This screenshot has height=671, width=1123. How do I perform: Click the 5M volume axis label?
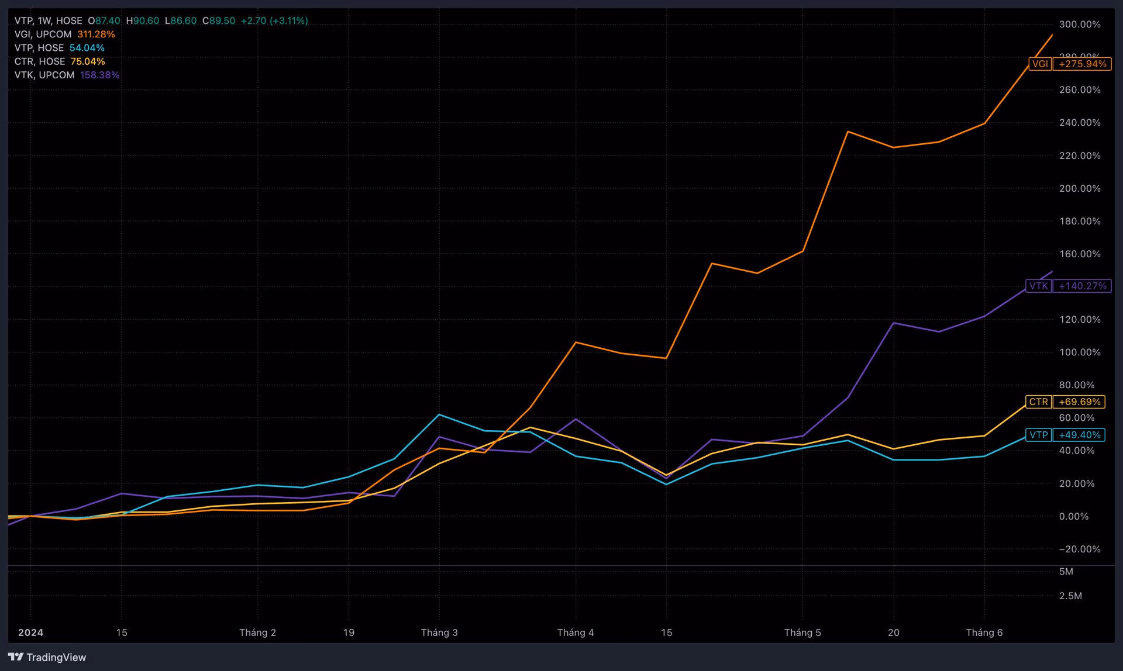point(1066,572)
